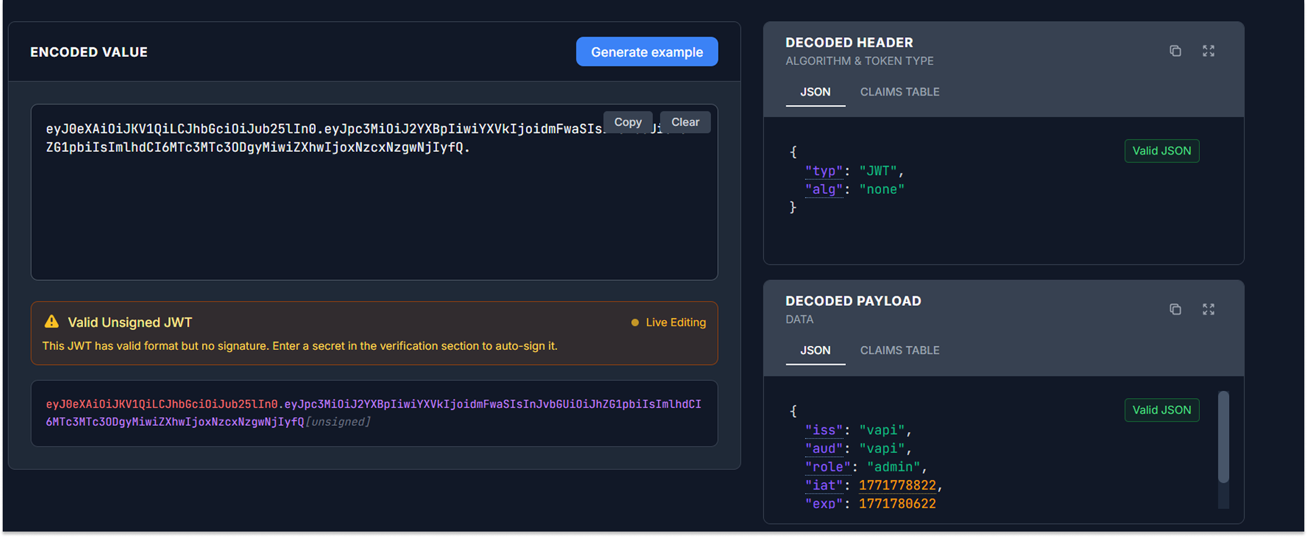Click the "role" claim key in payload
This screenshot has height=537, width=1307.
point(827,467)
